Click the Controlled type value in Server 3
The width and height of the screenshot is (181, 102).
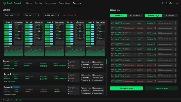pos(7,91)
